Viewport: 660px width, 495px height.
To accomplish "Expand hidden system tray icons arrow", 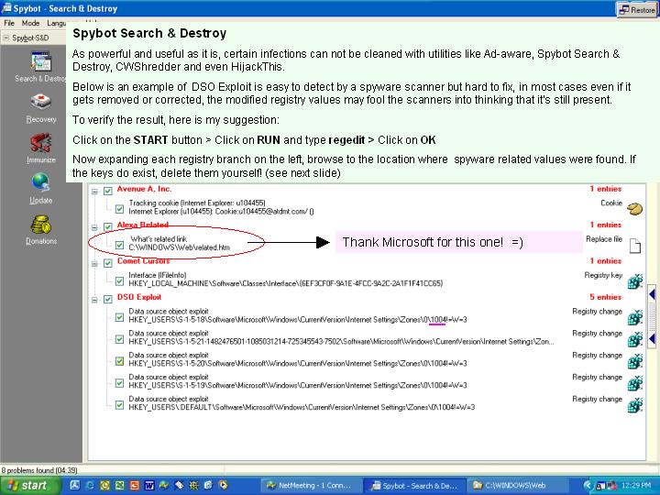I will 588,485.
